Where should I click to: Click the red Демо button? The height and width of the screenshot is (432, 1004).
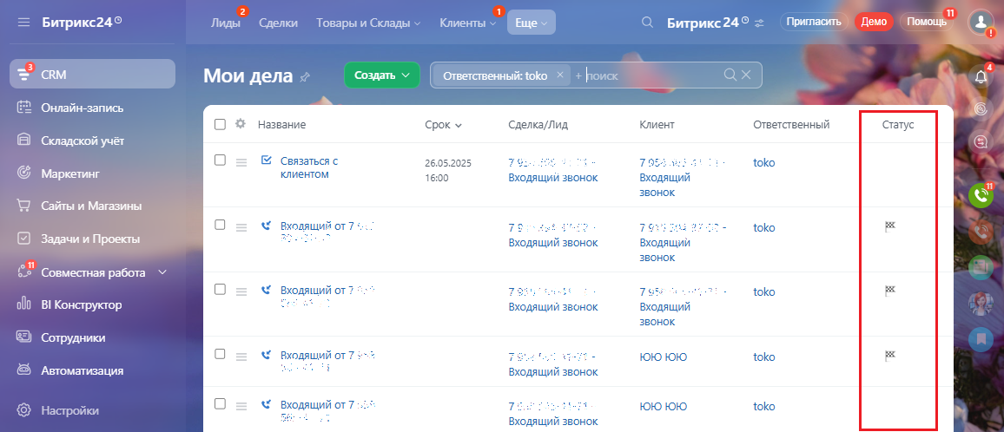pyautogui.click(x=874, y=22)
